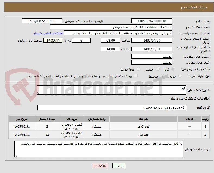
Task: Select the کالا radio button
Action: [x=173, y=69]
